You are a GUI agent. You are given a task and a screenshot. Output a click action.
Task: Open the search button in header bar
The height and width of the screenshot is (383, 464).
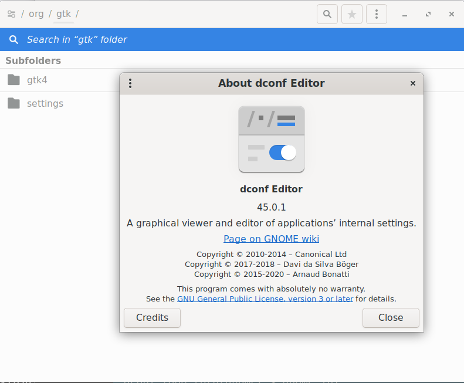[327, 14]
